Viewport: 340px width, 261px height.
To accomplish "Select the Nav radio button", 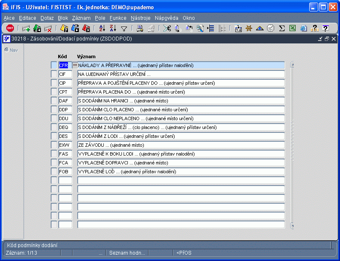I will click(x=7, y=50).
